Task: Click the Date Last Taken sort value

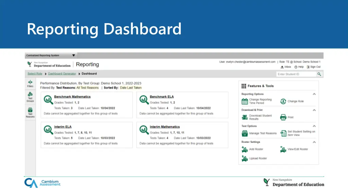Action: [131, 88]
